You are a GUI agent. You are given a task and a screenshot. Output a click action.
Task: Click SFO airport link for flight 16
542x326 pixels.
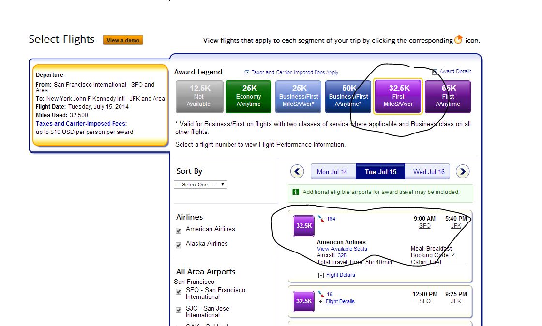pos(424,301)
